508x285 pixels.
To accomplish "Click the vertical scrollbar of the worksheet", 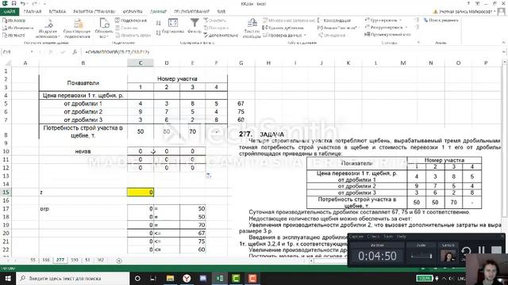I will pyautogui.click(x=505, y=139).
